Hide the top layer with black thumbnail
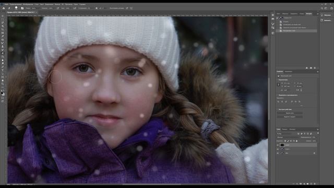This screenshot has width=334, height=188. [x=278, y=145]
